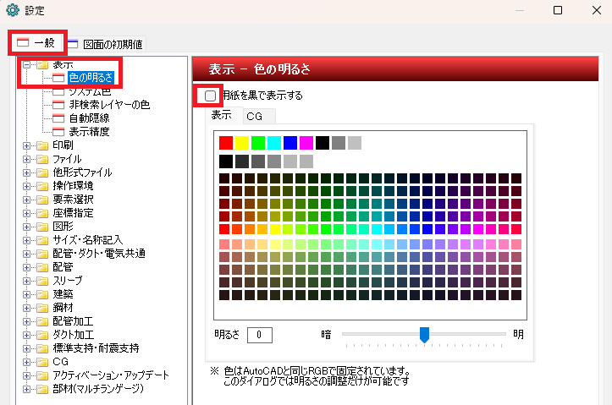Expand the 建築 tree node

tap(27, 293)
